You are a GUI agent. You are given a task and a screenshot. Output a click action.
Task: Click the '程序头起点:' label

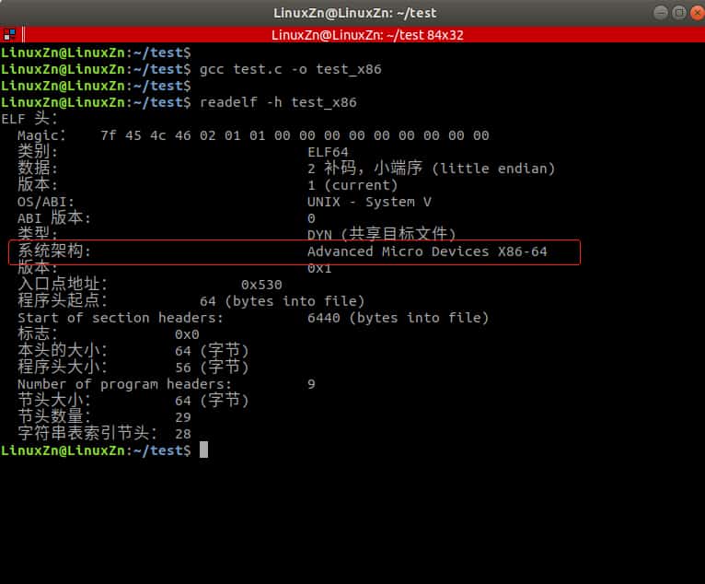tap(63, 300)
